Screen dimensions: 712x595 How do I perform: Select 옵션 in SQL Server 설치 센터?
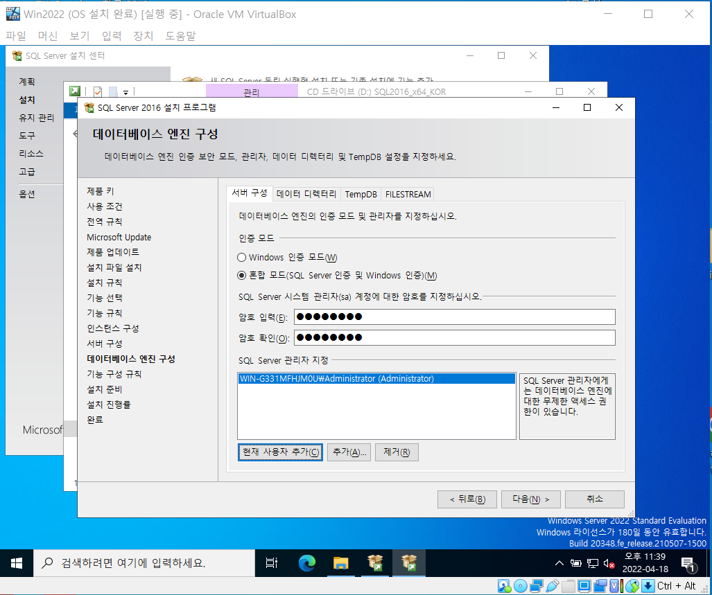tap(27, 194)
